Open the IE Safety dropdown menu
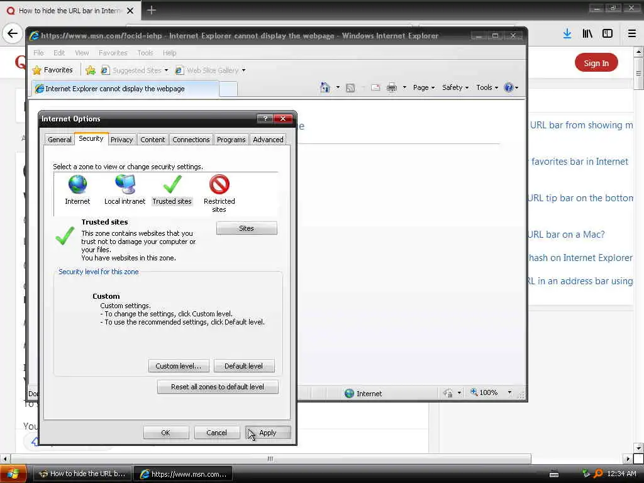 (455, 87)
